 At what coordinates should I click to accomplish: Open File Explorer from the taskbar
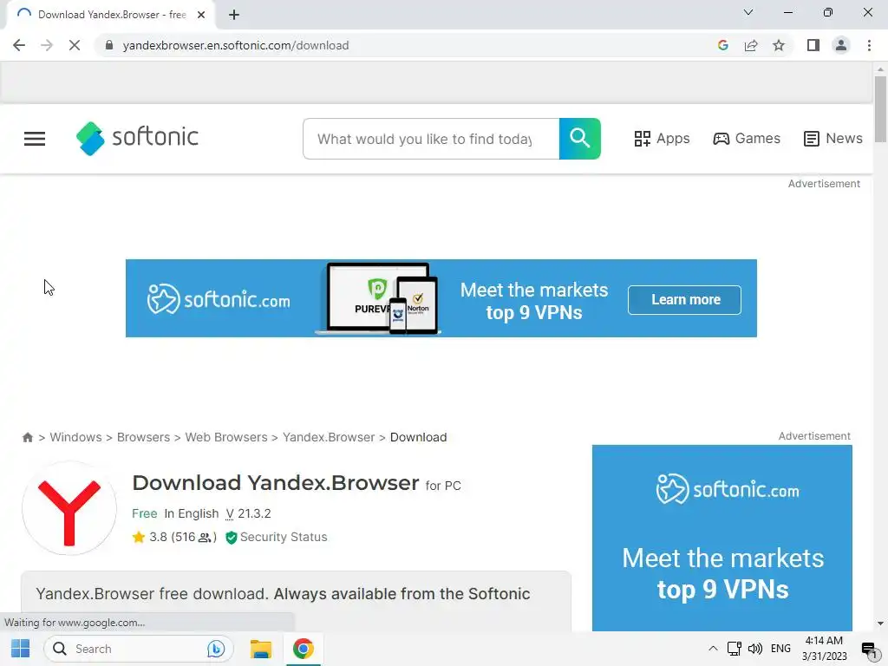point(260,649)
